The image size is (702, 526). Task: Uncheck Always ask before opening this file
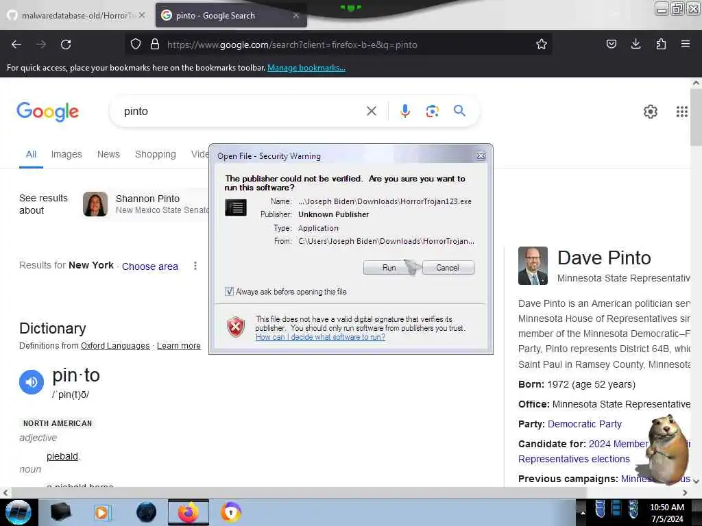(229, 292)
